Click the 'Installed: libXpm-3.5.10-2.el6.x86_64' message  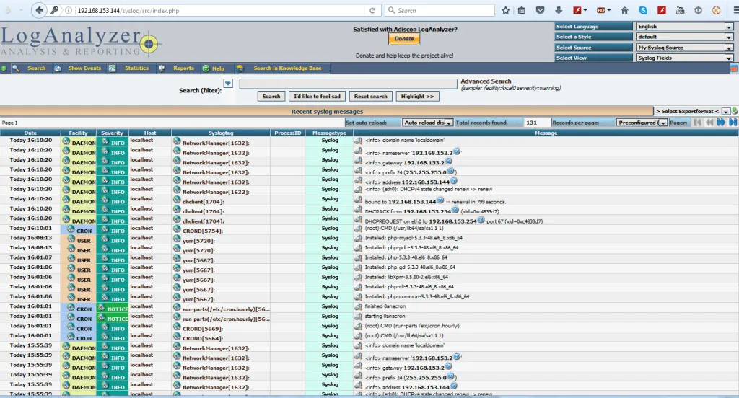click(406, 277)
